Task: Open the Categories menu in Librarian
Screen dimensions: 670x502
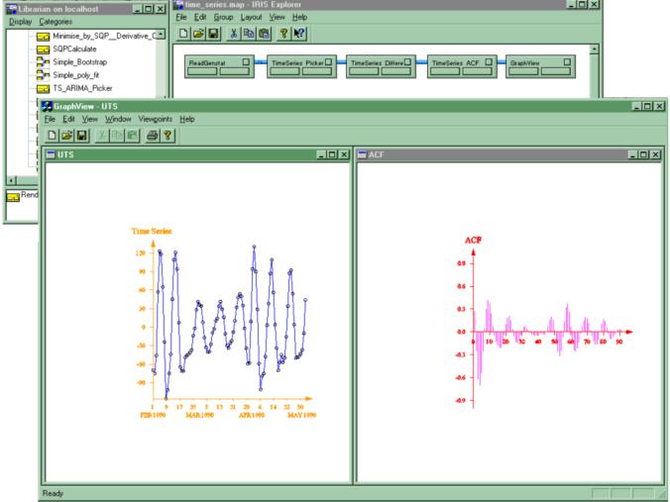Action: pos(57,20)
